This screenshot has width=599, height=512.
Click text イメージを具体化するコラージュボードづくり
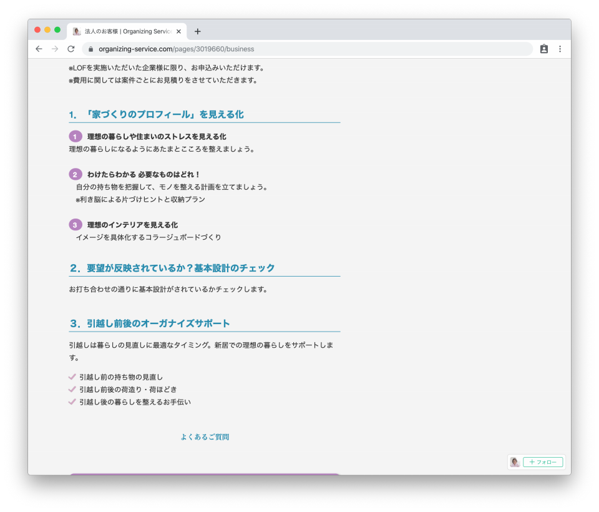coord(149,237)
